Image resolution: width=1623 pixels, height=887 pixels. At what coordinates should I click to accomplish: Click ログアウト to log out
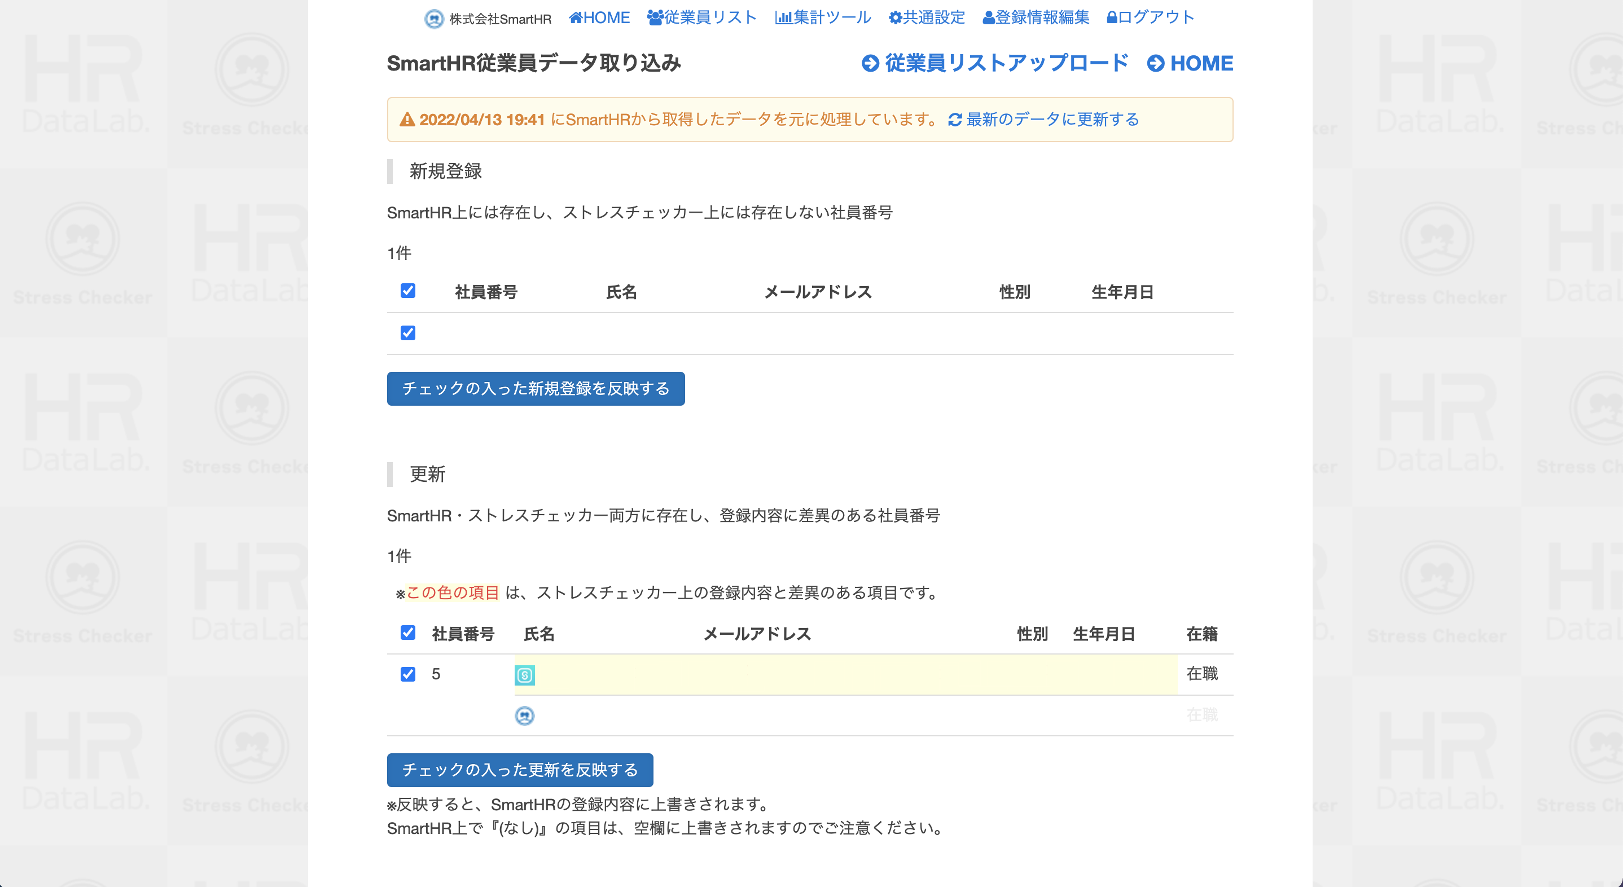(1151, 17)
